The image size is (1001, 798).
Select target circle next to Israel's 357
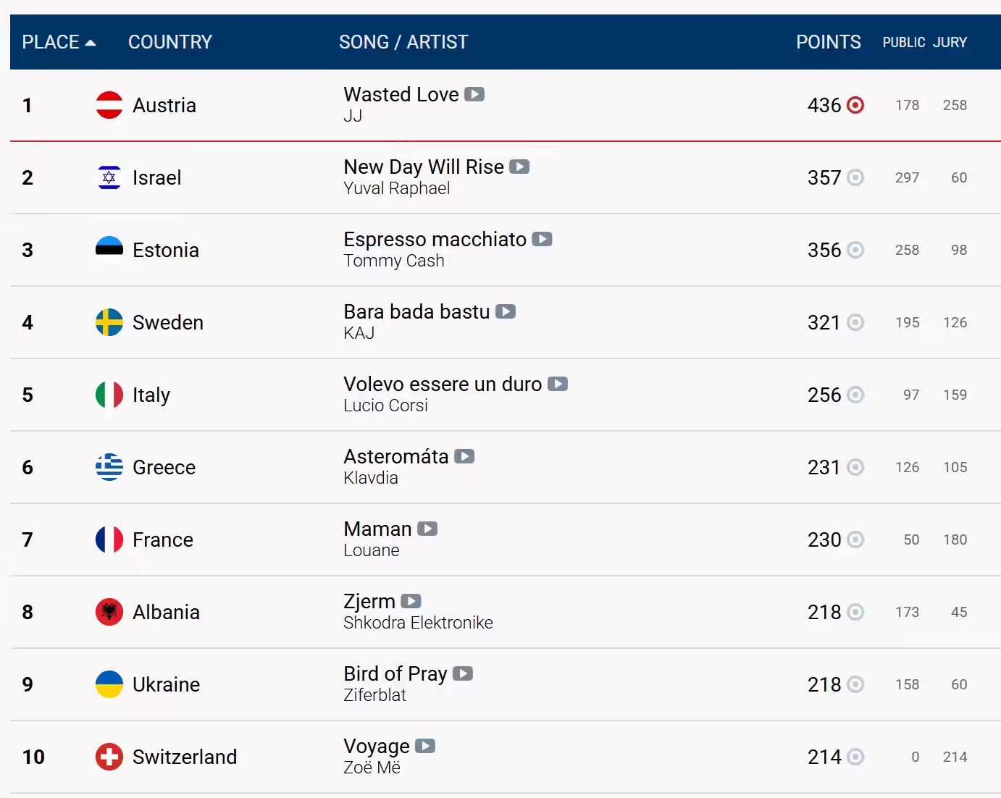[x=855, y=177]
